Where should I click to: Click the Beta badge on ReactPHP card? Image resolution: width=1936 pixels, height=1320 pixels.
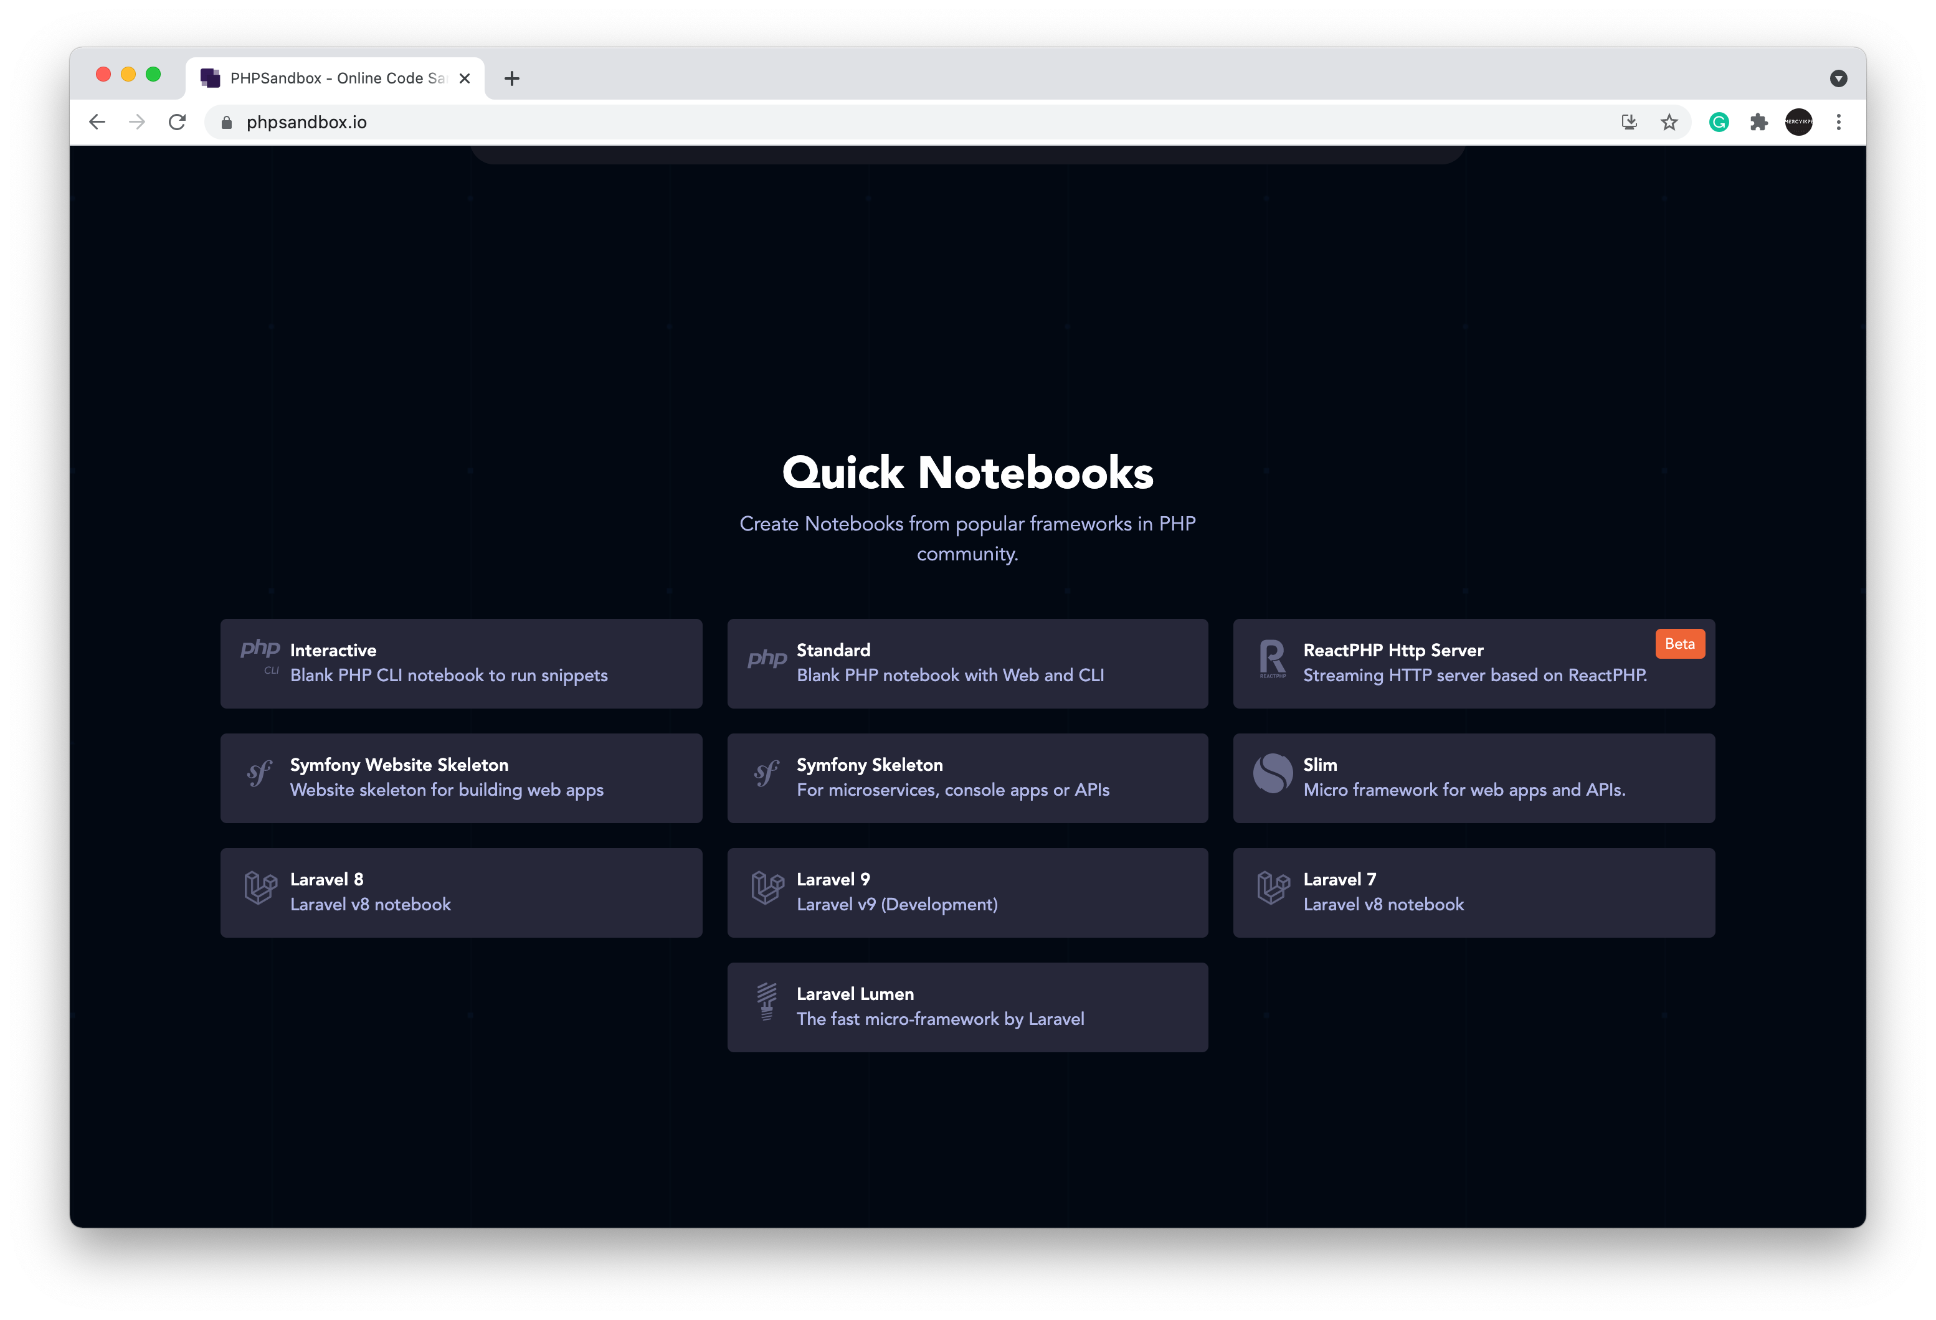1679,643
